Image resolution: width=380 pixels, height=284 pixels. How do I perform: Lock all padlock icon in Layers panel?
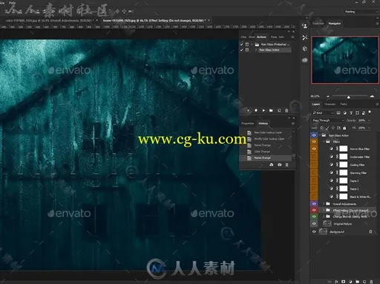(x=344, y=128)
